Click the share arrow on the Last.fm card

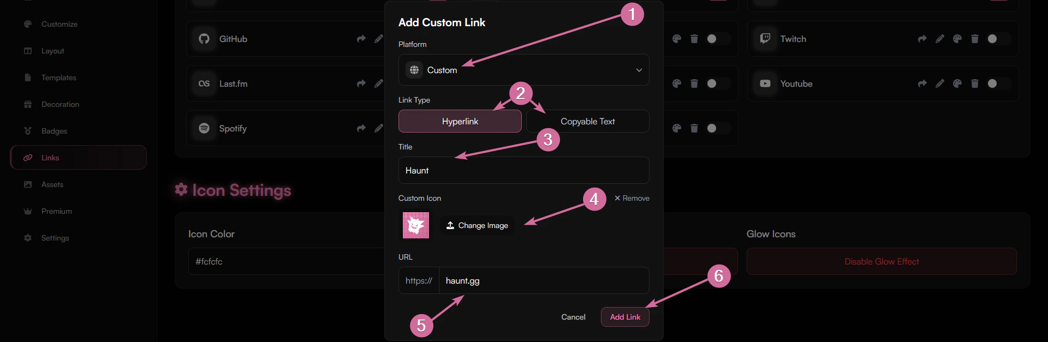click(x=361, y=83)
